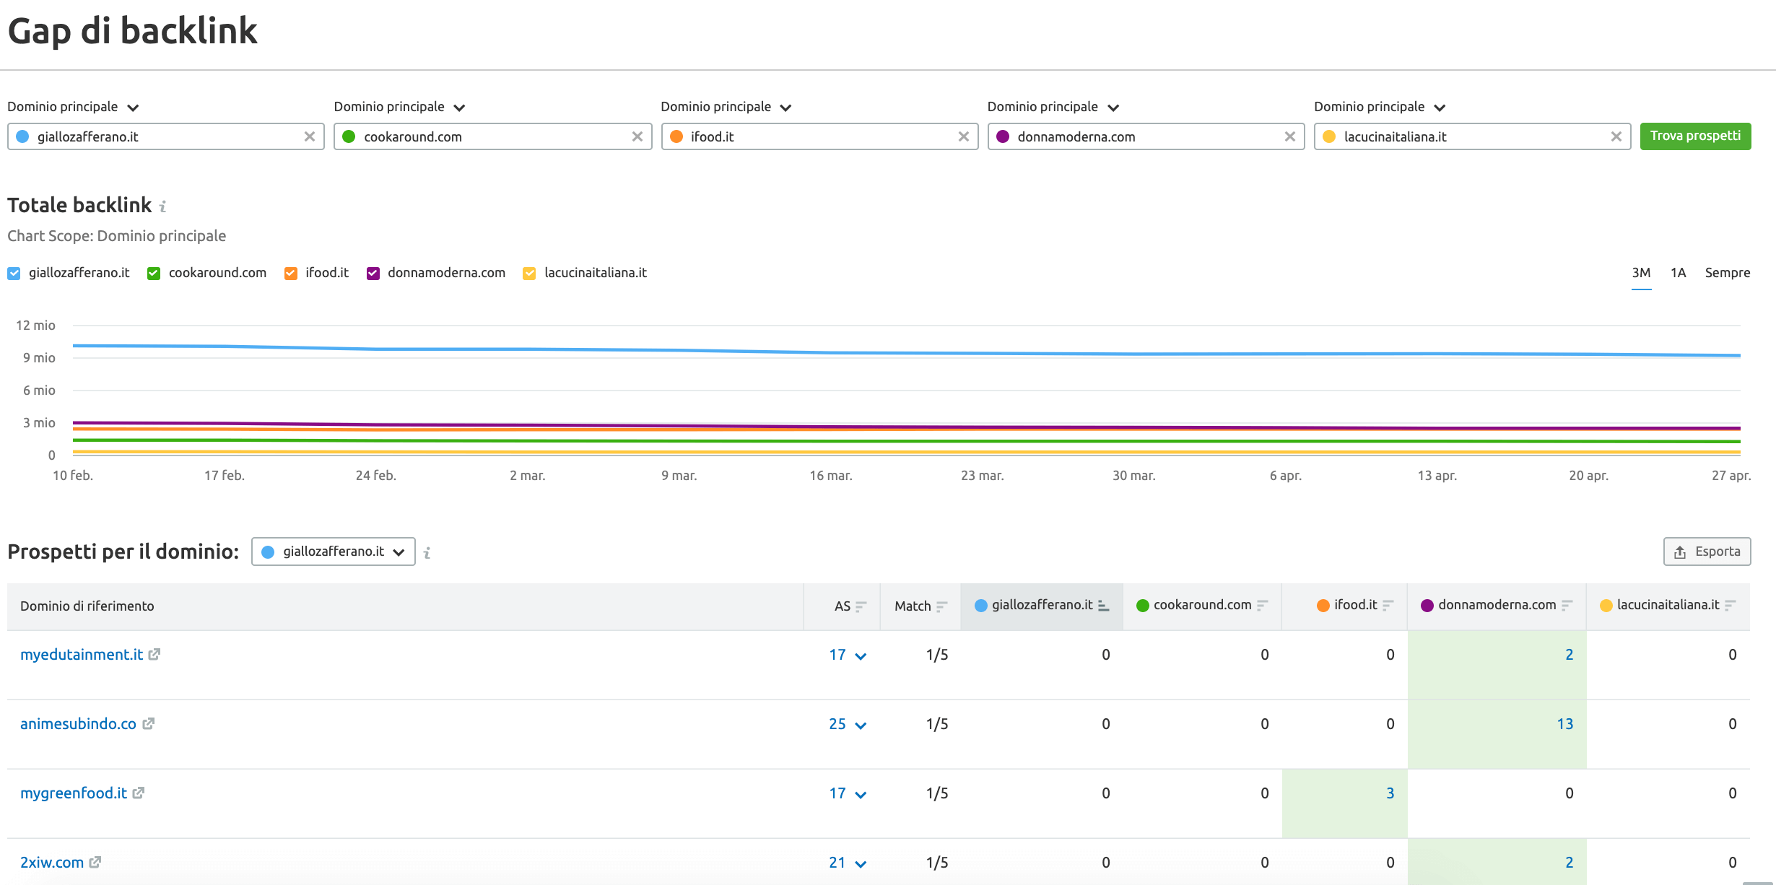Viewport: 1776px width, 885px height.
Task: Open Dominio principale dropdown above ifood.it
Action: coord(726,107)
